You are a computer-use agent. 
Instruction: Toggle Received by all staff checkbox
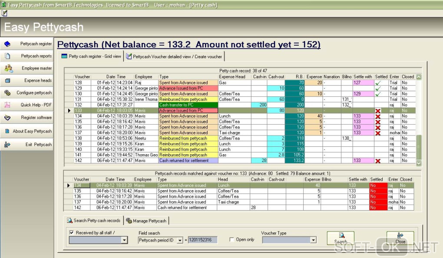pyautogui.click(x=72, y=232)
